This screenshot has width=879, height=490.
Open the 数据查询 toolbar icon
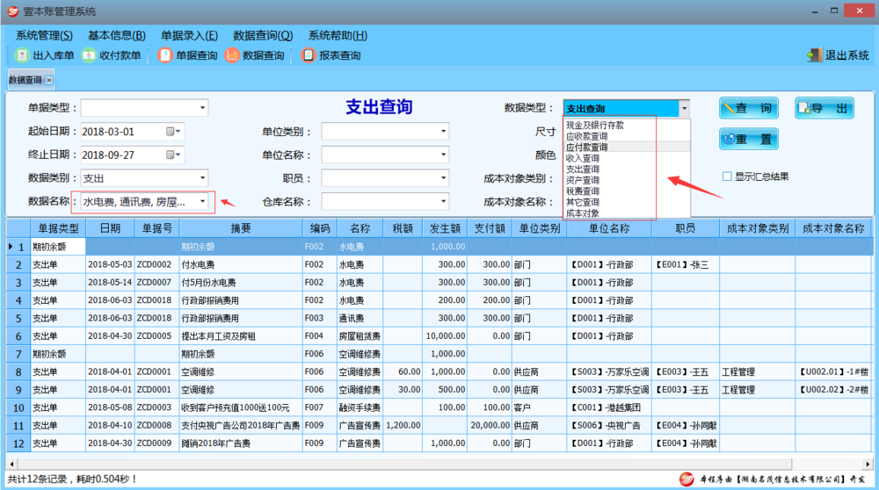[232, 54]
